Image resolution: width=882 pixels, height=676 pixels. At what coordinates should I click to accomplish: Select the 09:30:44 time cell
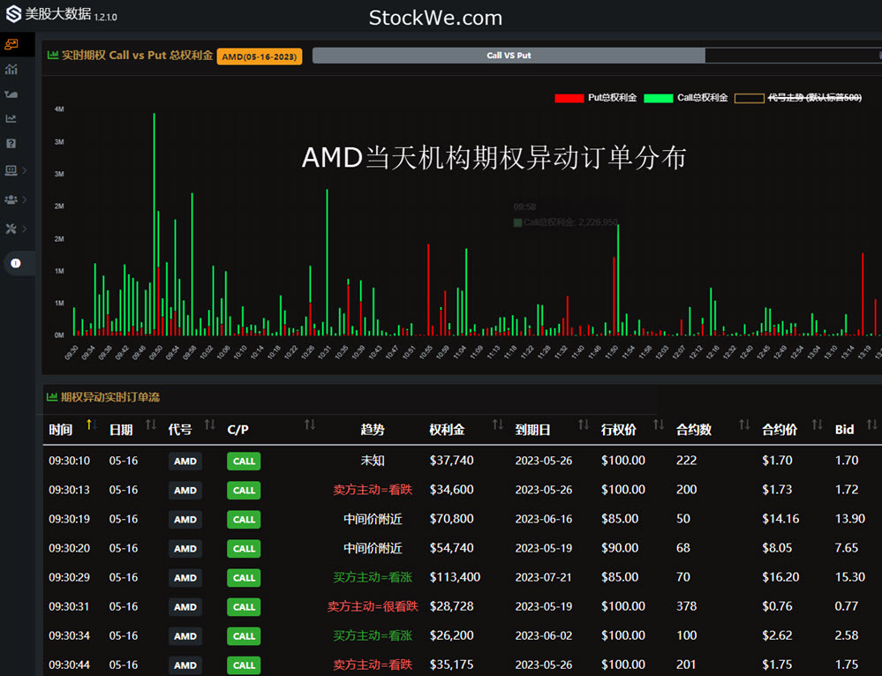point(69,665)
